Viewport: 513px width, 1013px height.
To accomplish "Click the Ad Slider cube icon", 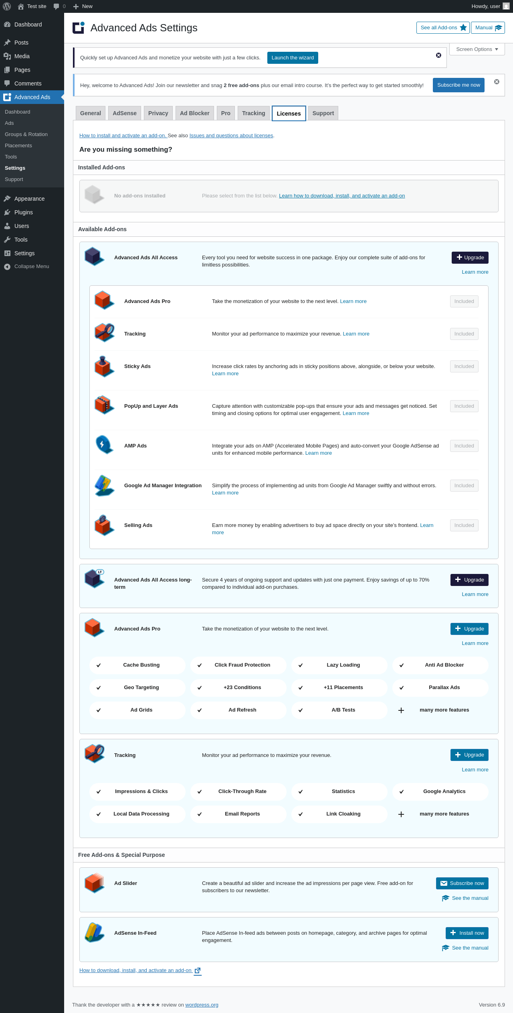I will [x=95, y=883].
